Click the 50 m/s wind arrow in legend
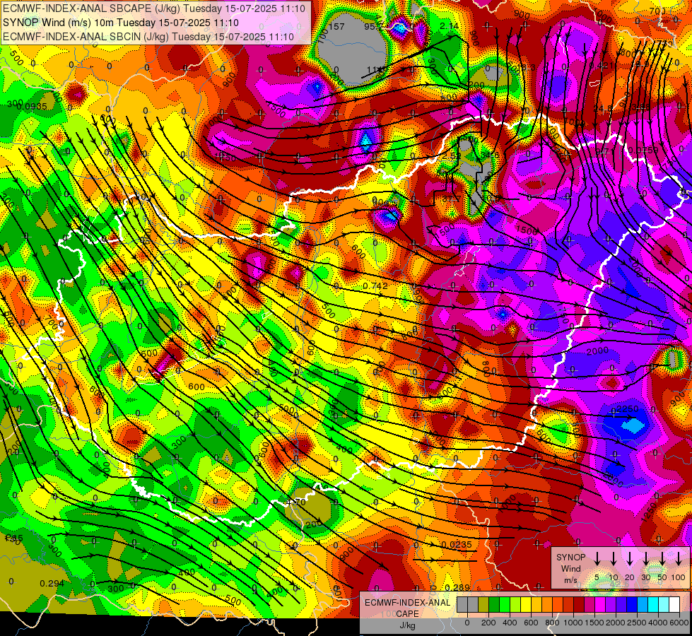This screenshot has height=636, width=692. click(662, 558)
